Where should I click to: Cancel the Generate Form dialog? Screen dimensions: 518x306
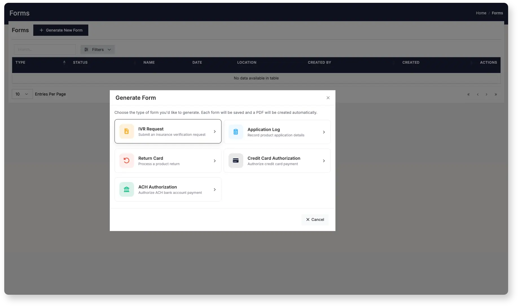(x=315, y=219)
